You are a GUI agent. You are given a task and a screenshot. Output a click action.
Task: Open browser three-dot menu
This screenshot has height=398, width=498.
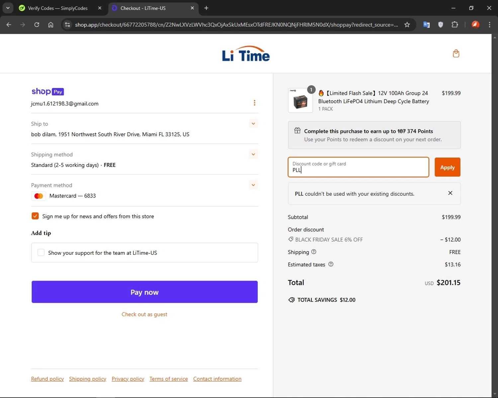(489, 25)
